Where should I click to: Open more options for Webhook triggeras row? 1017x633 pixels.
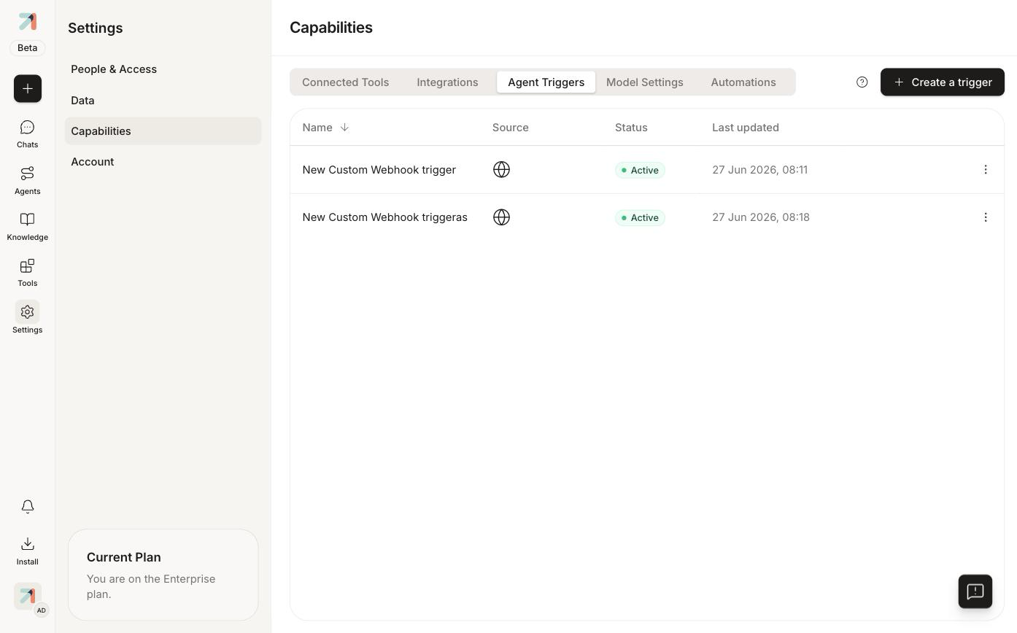(x=985, y=217)
